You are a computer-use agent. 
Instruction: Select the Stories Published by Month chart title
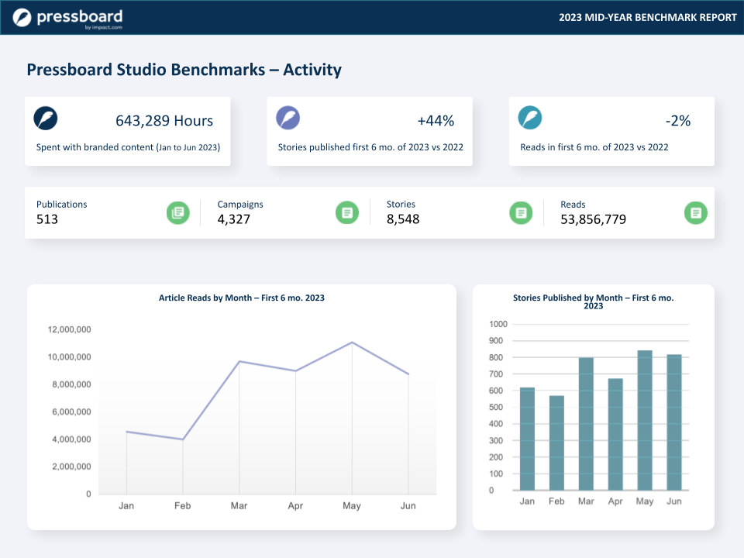[x=594, y=301]
